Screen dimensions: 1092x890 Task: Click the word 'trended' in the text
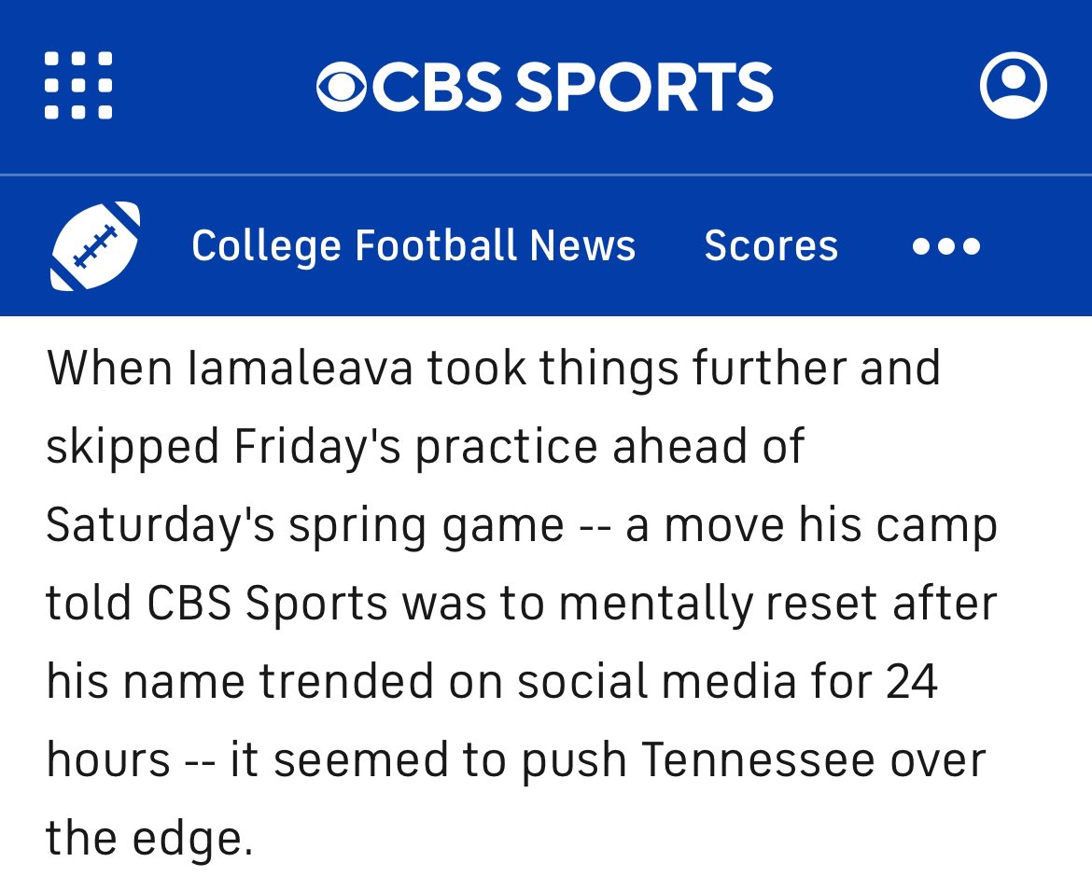[x=346, y=680]
